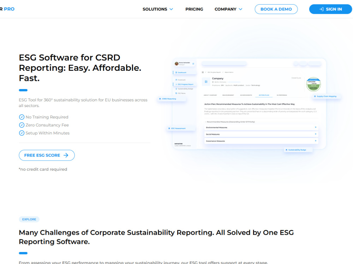Viewport: 353px width, 264px height.
Task: Open the Solutions dropdown menu
Action: [157, 9]
